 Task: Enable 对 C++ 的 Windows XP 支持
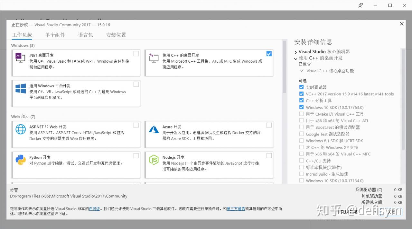(x=301, y=147)
